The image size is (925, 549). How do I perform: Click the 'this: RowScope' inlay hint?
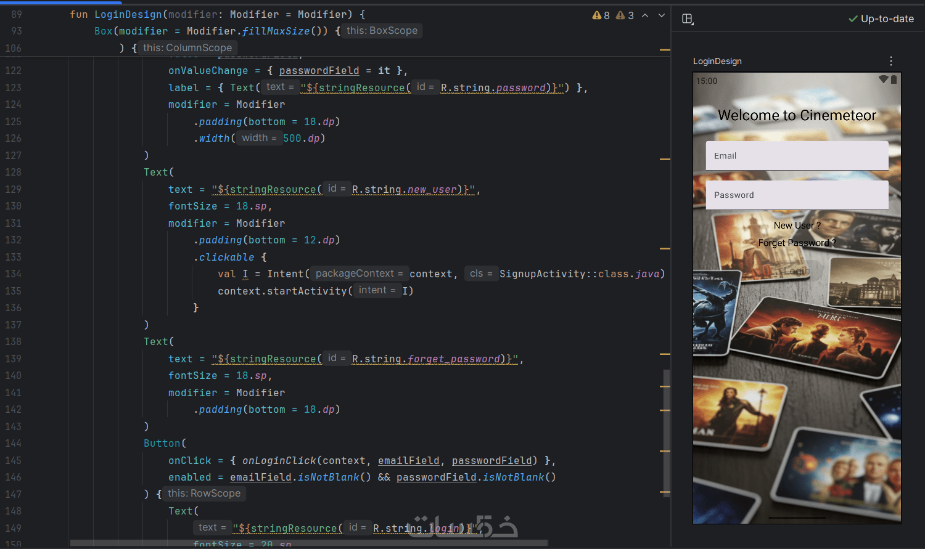click(204, 494)
